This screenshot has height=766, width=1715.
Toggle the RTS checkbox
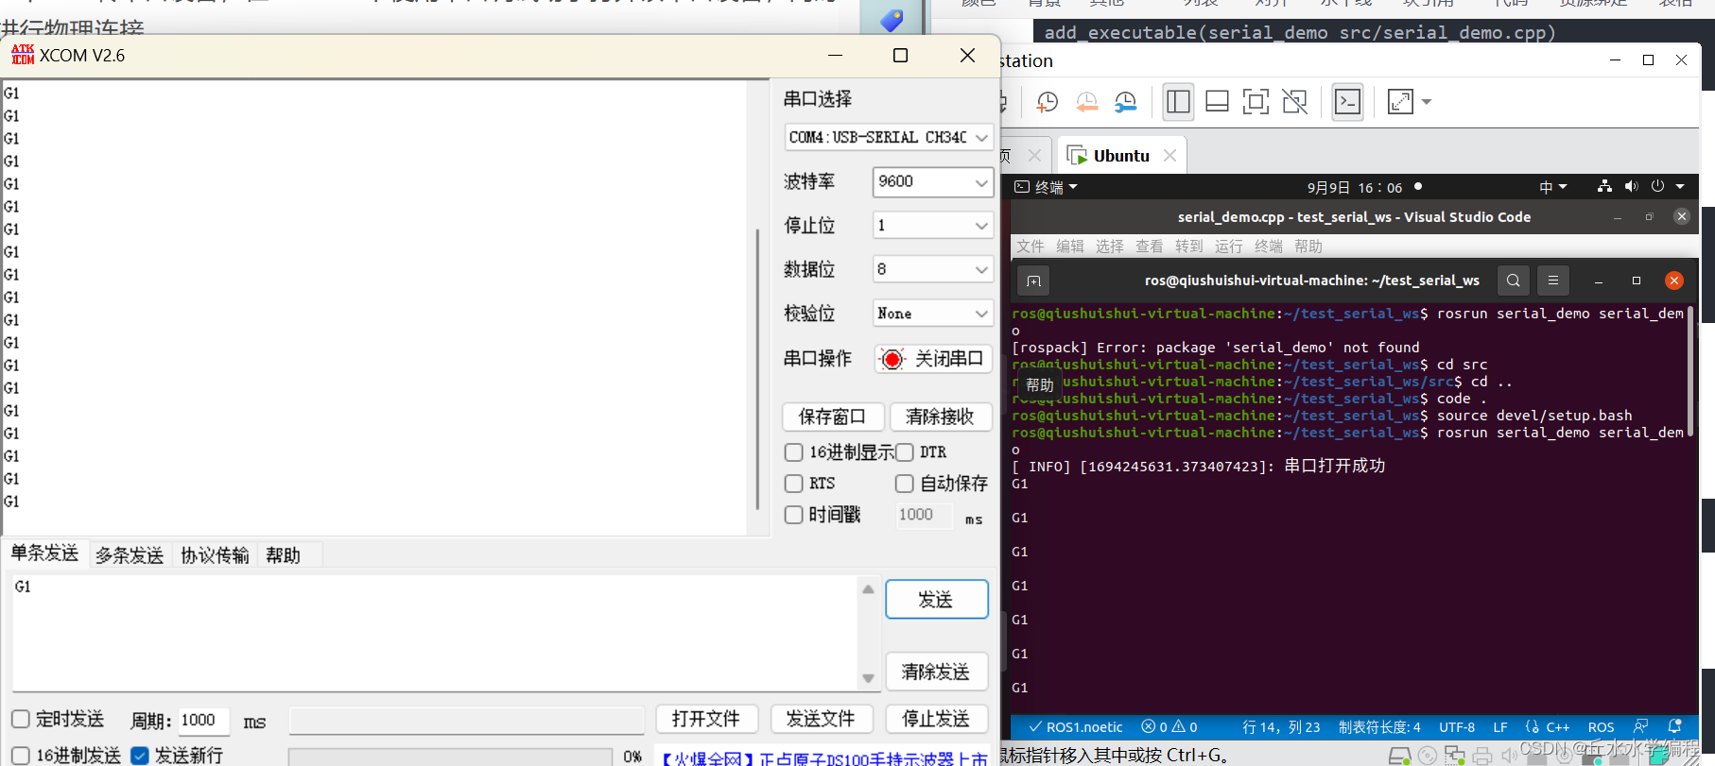[794, 484]
